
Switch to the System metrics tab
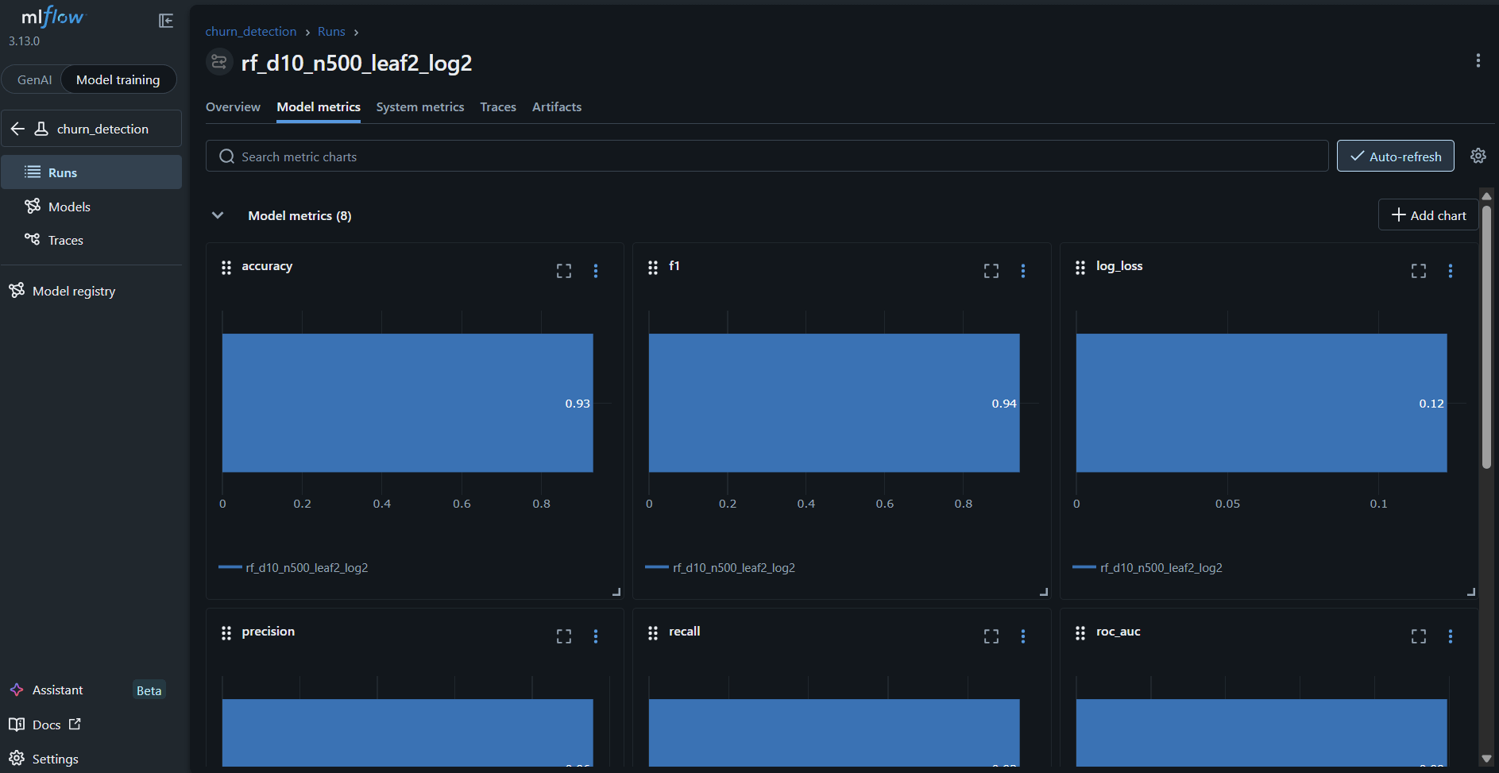coord(420,106)
